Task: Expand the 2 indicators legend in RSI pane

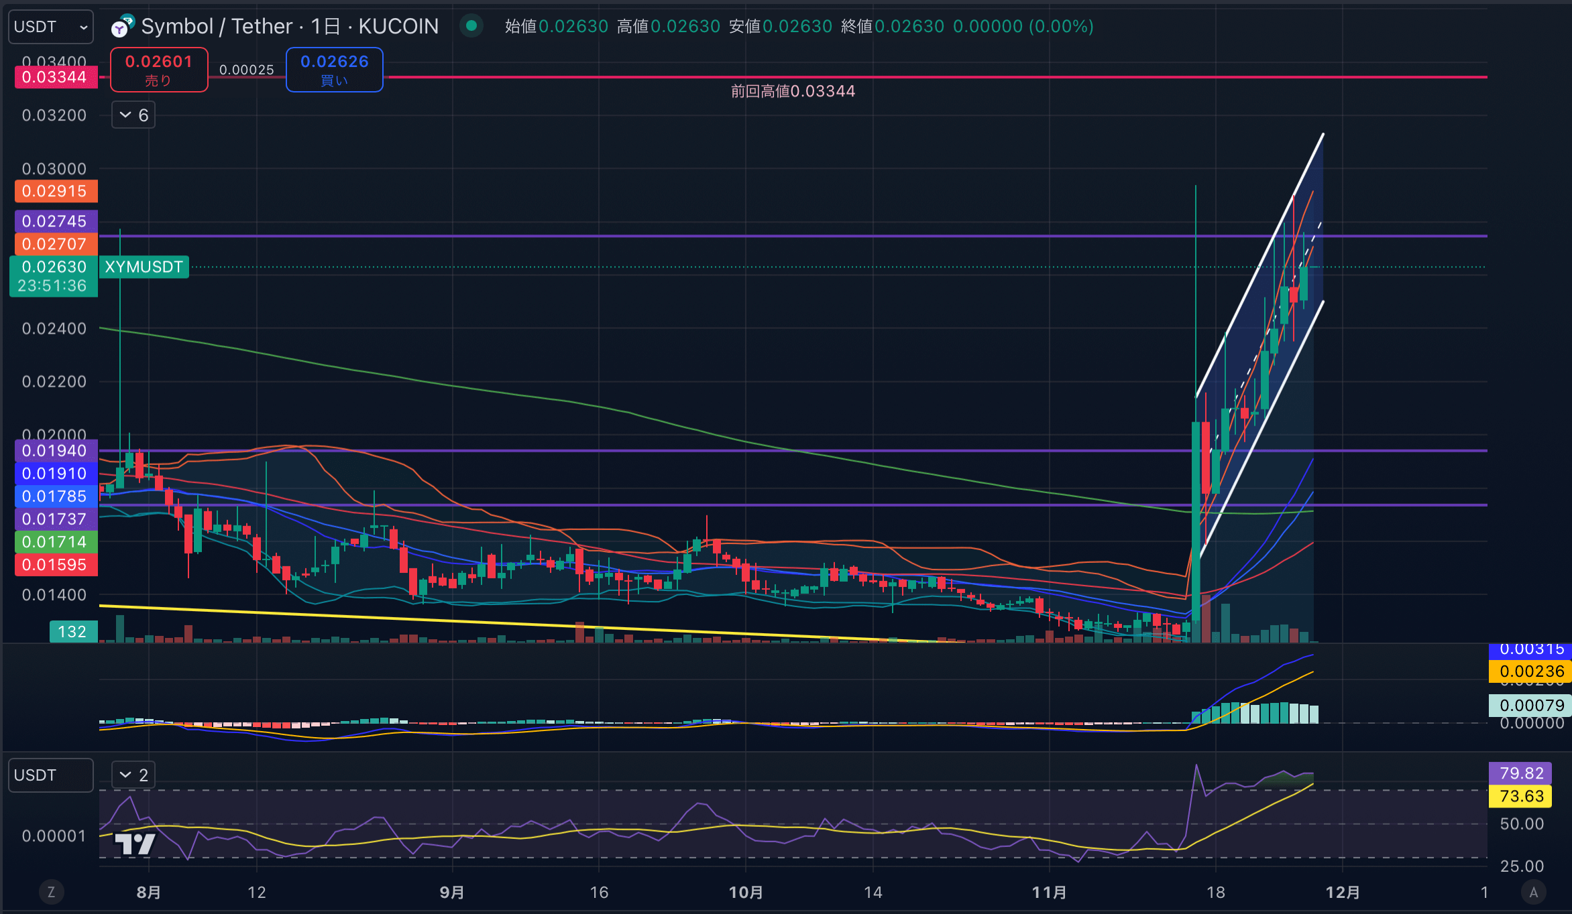Action: pos(133,775)
